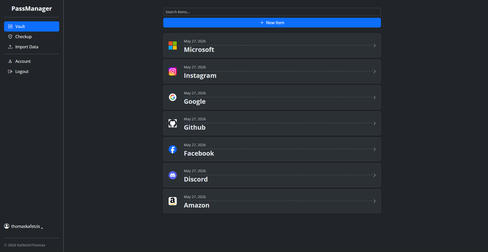Click the Checkup shield icon

(10, 37)
